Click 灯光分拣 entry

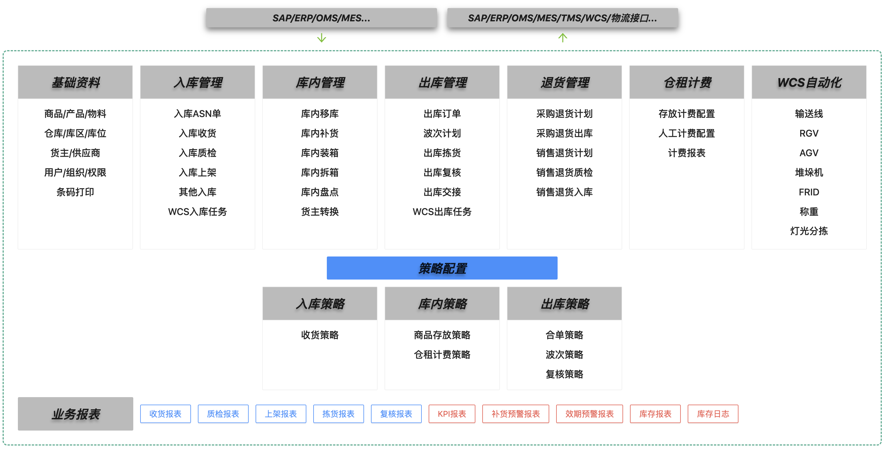809,231
